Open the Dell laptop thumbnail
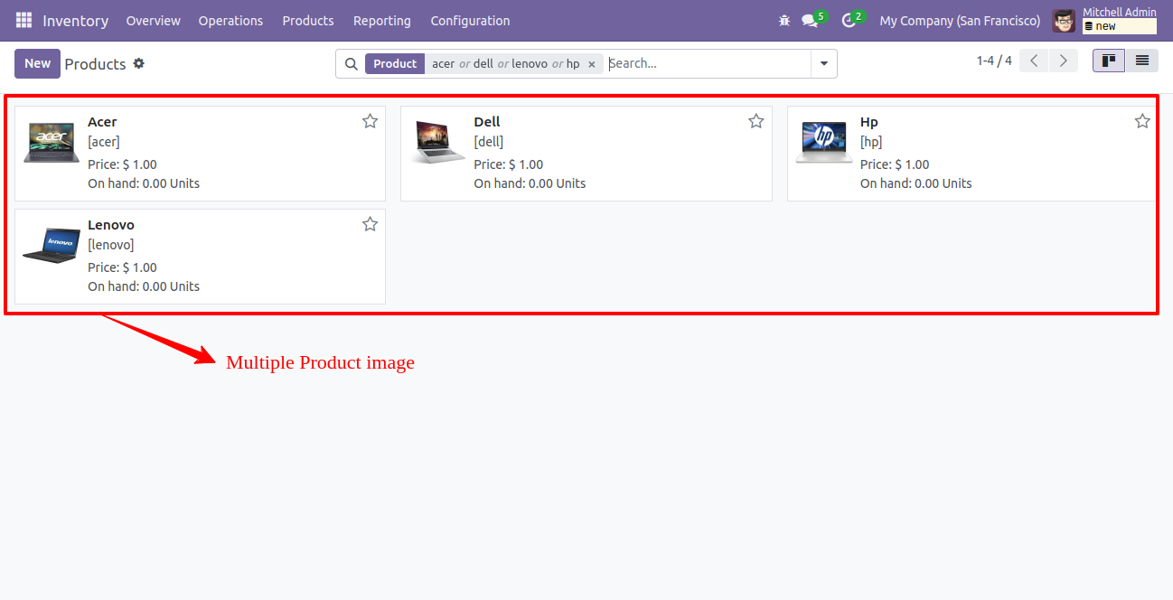1173x600 pixels. click(x=437, y=142)
